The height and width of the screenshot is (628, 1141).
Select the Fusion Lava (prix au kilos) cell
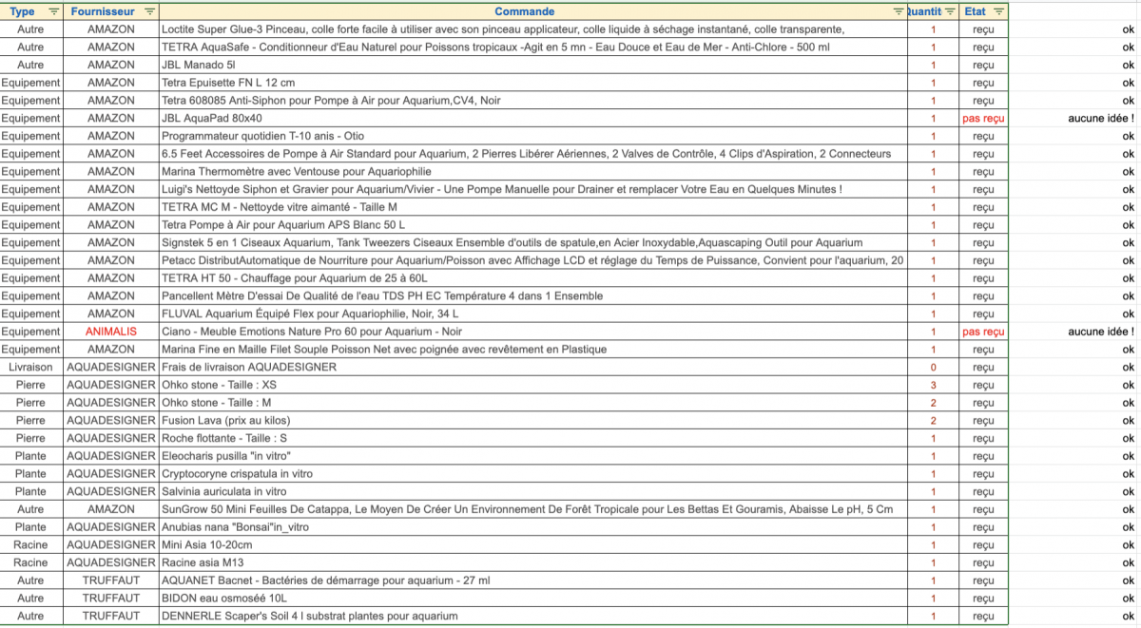pos(533,420)
